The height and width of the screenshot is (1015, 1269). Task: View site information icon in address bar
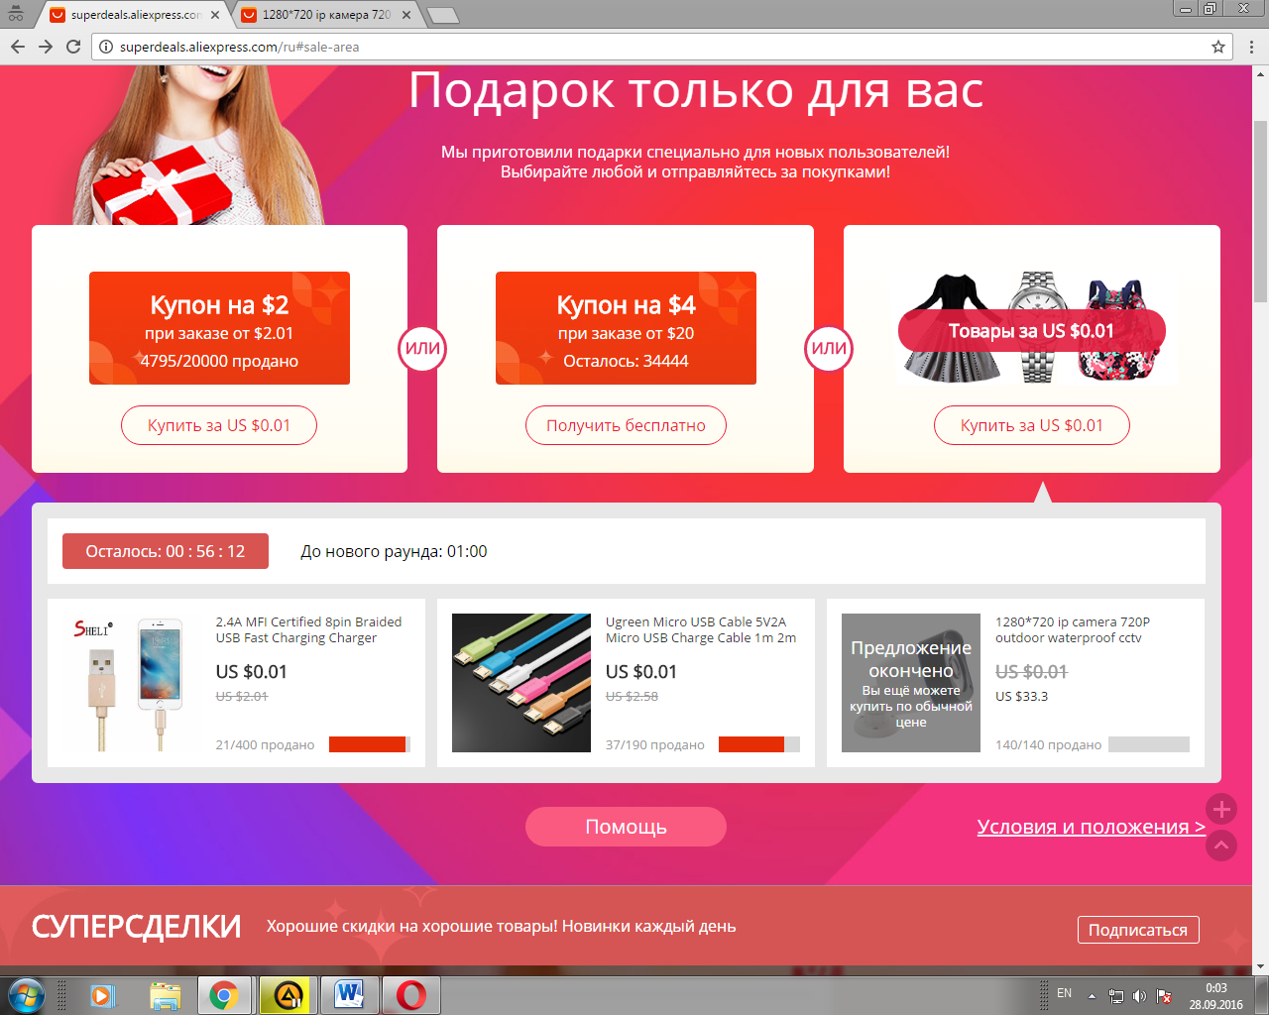point(106,47)
